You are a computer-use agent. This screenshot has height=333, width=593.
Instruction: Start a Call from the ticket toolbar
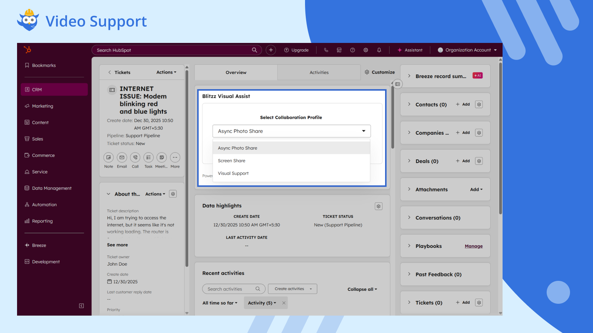point(135,157)
